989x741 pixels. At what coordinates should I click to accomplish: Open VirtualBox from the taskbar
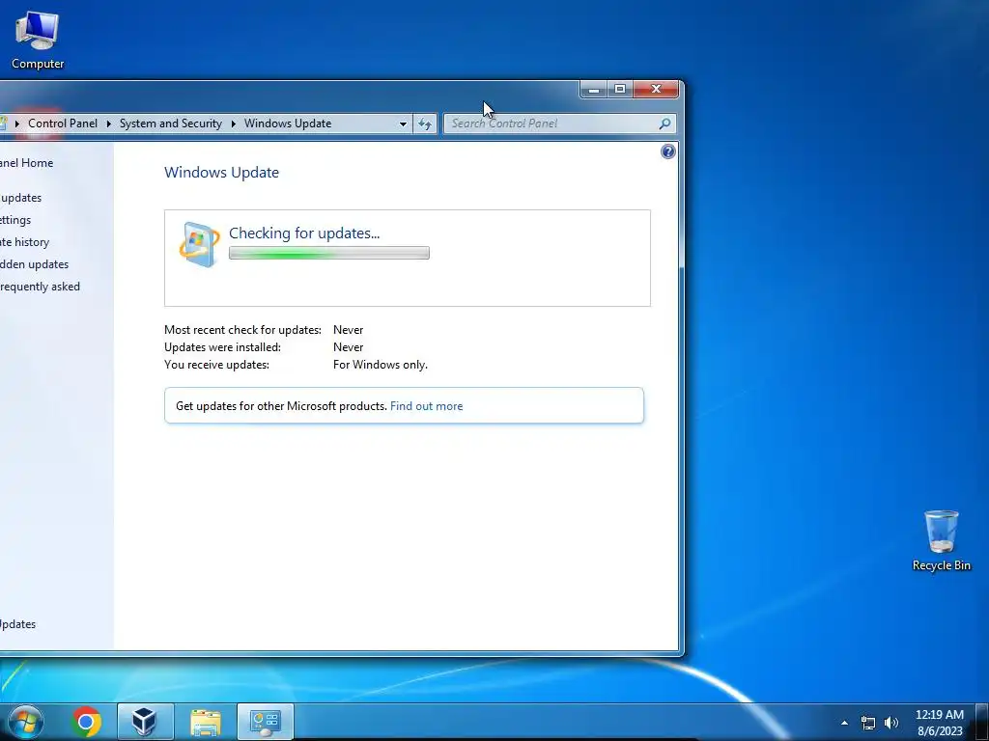pos(145,722)
